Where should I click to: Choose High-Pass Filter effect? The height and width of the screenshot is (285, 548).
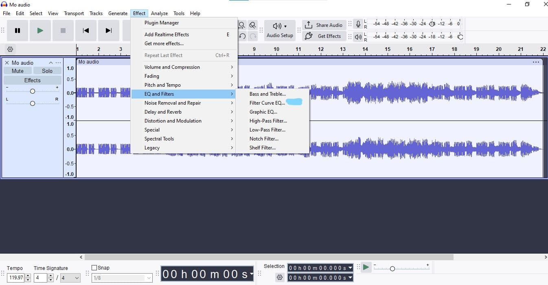tap(268, 121)
